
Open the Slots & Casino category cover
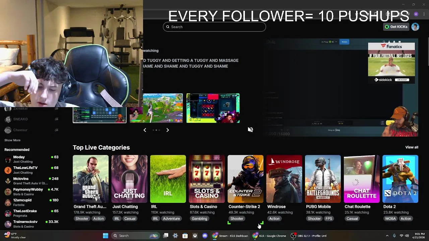(207, 179)
